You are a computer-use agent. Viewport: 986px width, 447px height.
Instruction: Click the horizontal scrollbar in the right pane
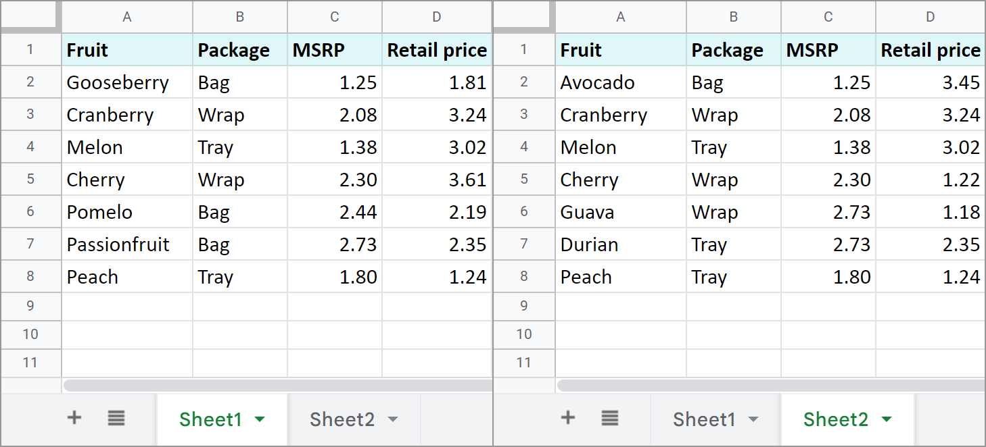(x=771, y=386)
